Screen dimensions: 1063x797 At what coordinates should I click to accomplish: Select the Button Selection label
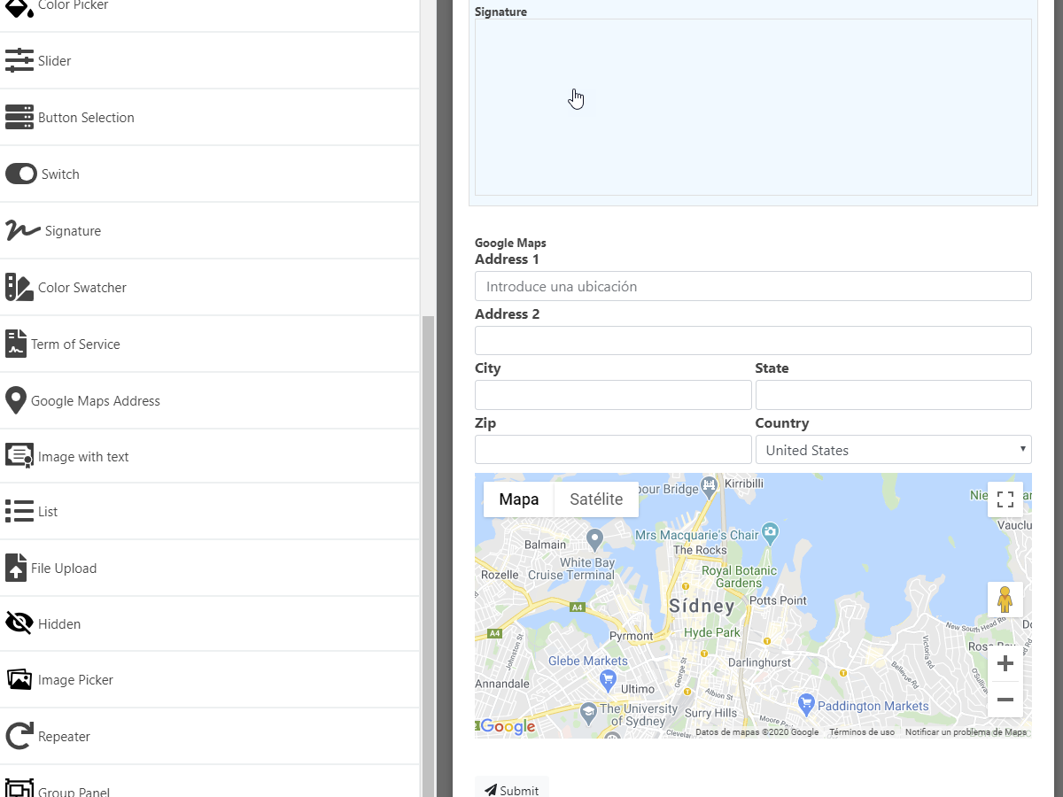(x=86, y=118)
